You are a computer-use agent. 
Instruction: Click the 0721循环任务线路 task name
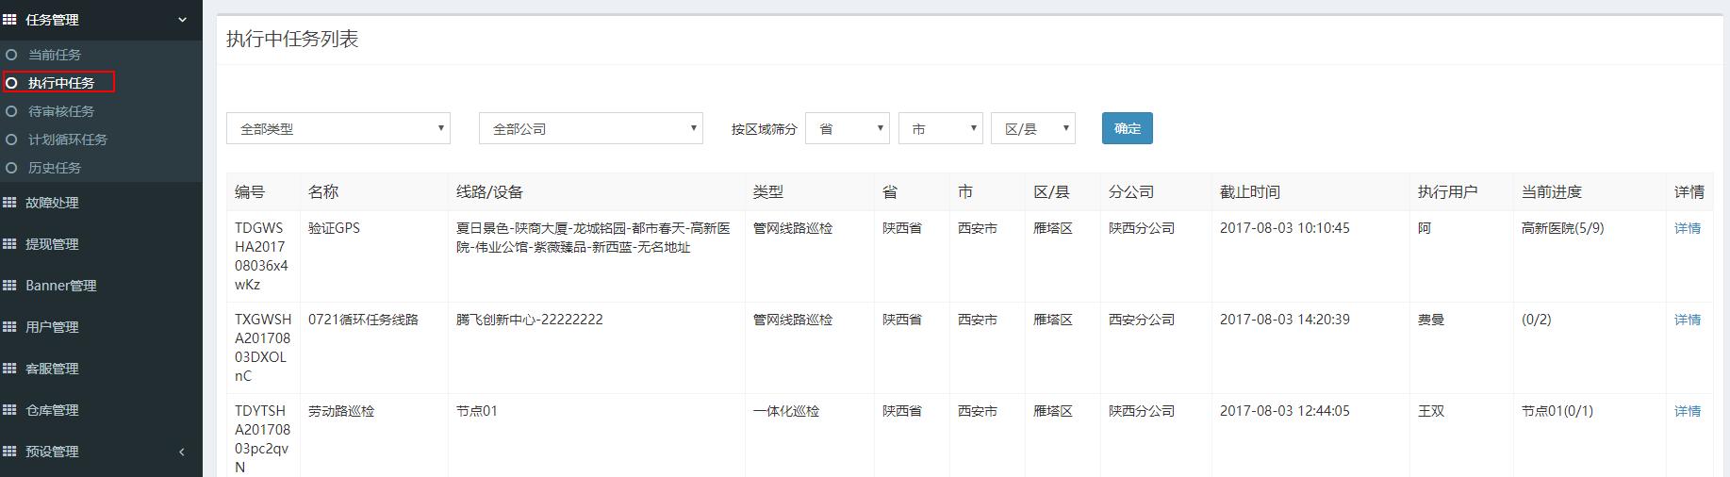tap(363, 320)
